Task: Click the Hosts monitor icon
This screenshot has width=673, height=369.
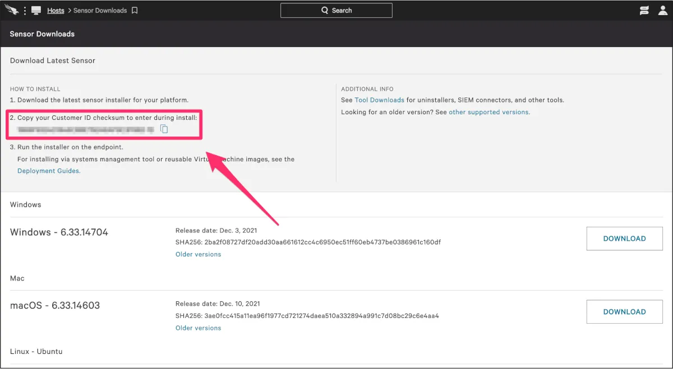Action: click(36, 11)
